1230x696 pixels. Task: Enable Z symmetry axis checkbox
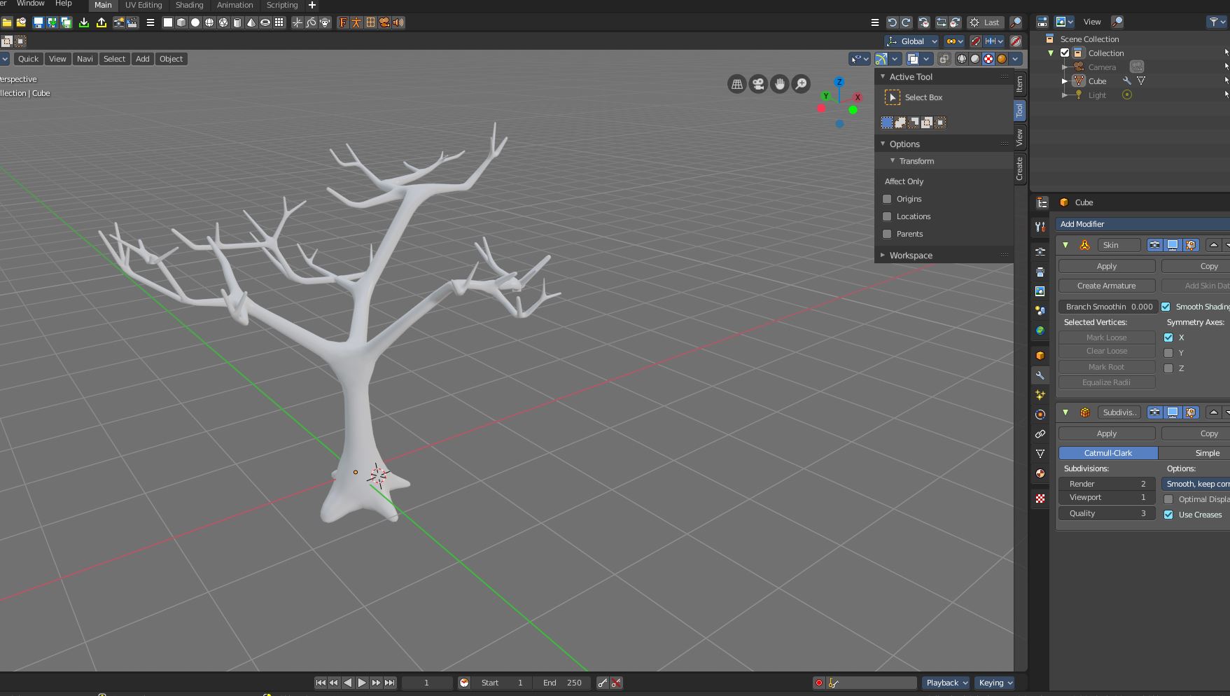1168,368
